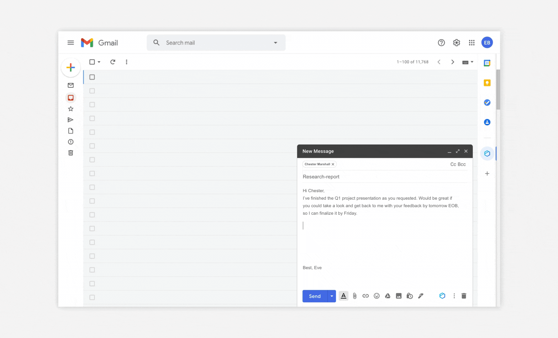Open the Settings gear
This screenshot has height=338, width=558.
point(456,43)
